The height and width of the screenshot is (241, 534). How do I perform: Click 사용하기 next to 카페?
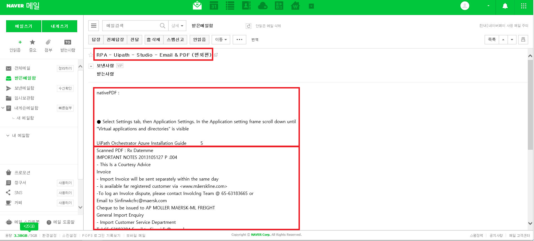tap(65, 203)
